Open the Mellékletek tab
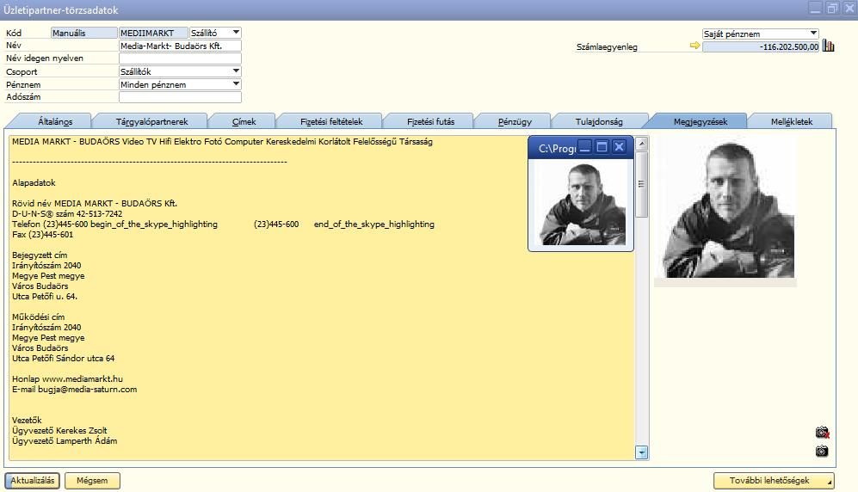The height and width of the screenshot is (492, 858). (x=791, y=121)
